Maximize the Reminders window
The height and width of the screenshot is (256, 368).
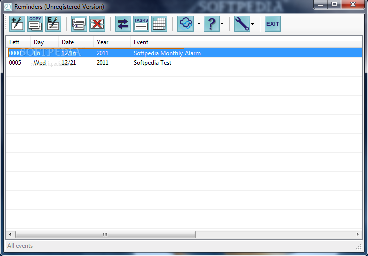coord(334,4)
